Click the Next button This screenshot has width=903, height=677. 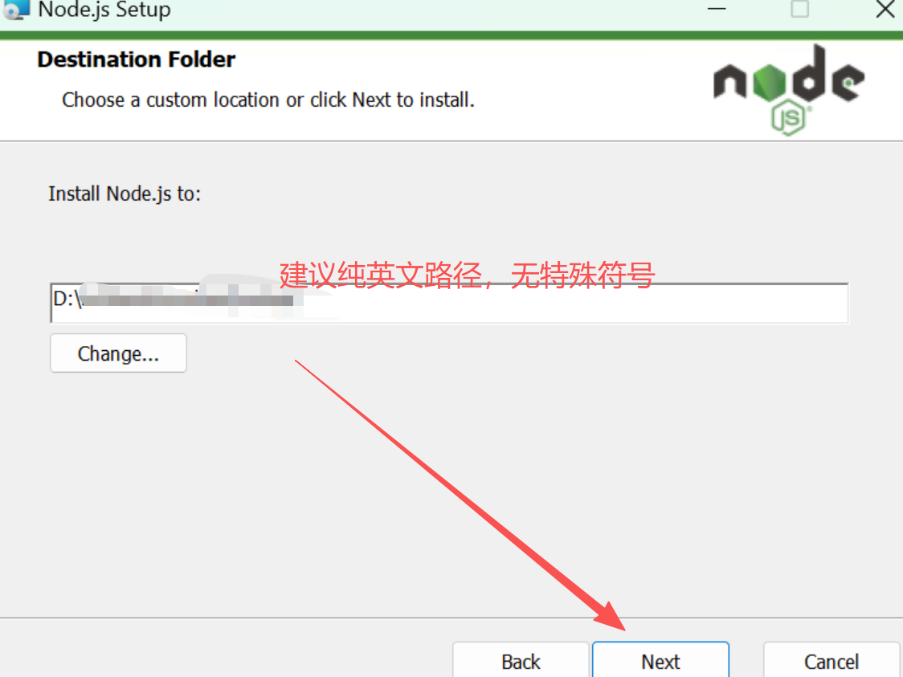(660, 660)
